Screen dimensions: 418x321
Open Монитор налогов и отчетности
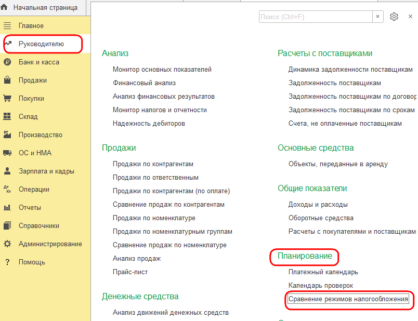160,110
